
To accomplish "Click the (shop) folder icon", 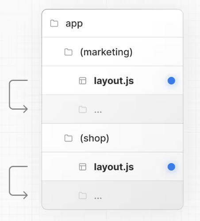I will point(69,138).
